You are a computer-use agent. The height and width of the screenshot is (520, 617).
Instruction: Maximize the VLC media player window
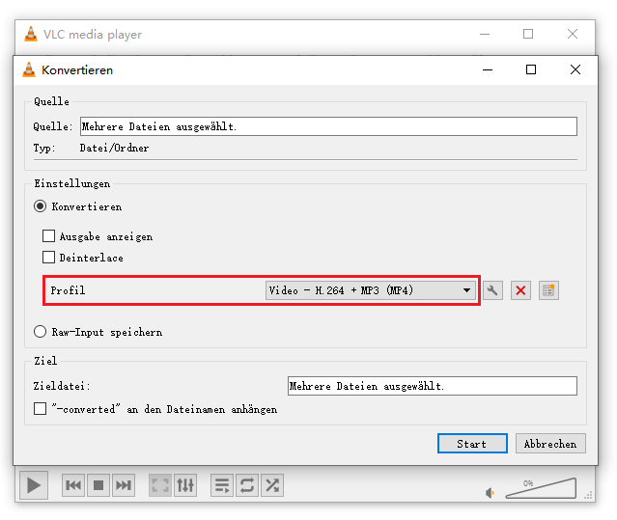(x=528, y=34)
